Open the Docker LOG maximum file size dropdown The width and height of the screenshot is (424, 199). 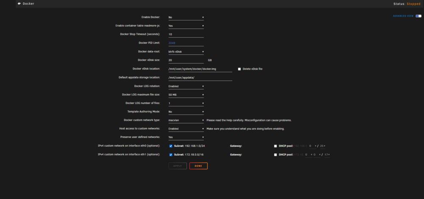[186, 95]
